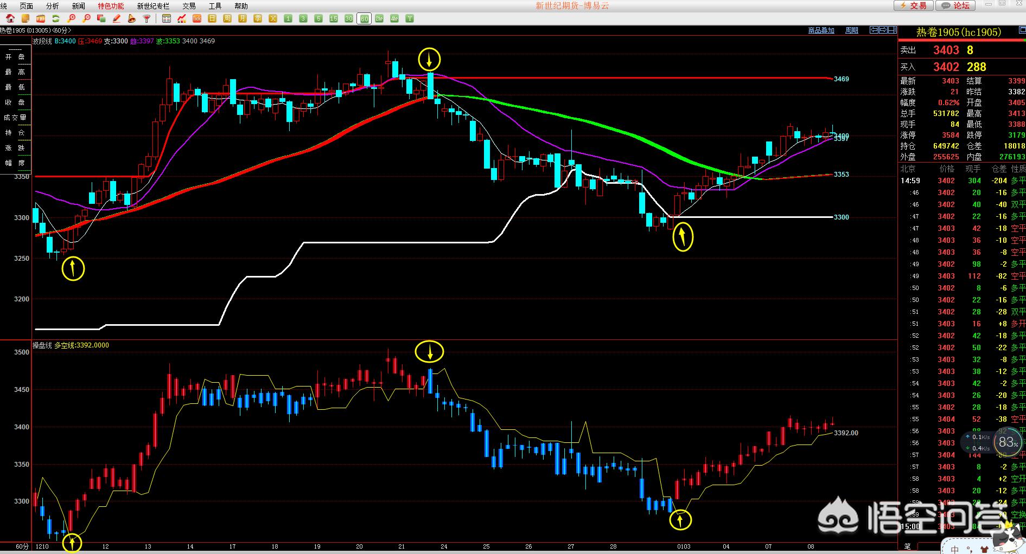Click the 3353 price line label
1026x554 pixels.
842,175
